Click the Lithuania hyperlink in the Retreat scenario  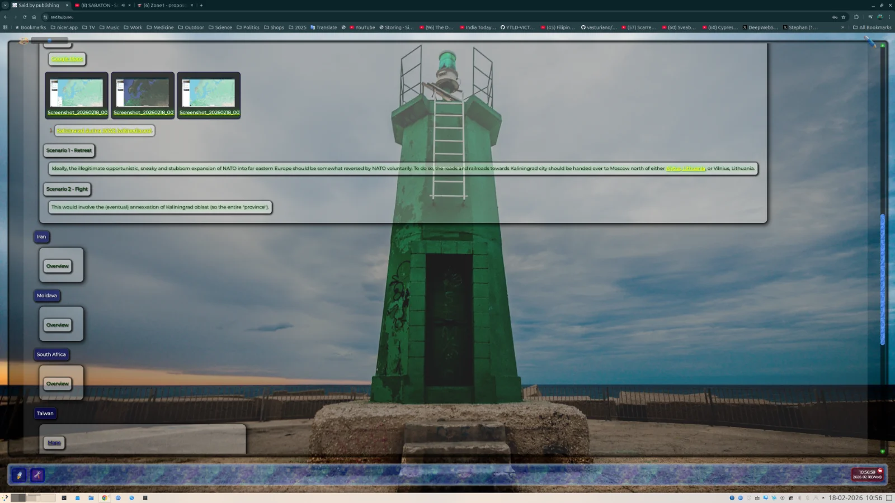pos(685,168)
